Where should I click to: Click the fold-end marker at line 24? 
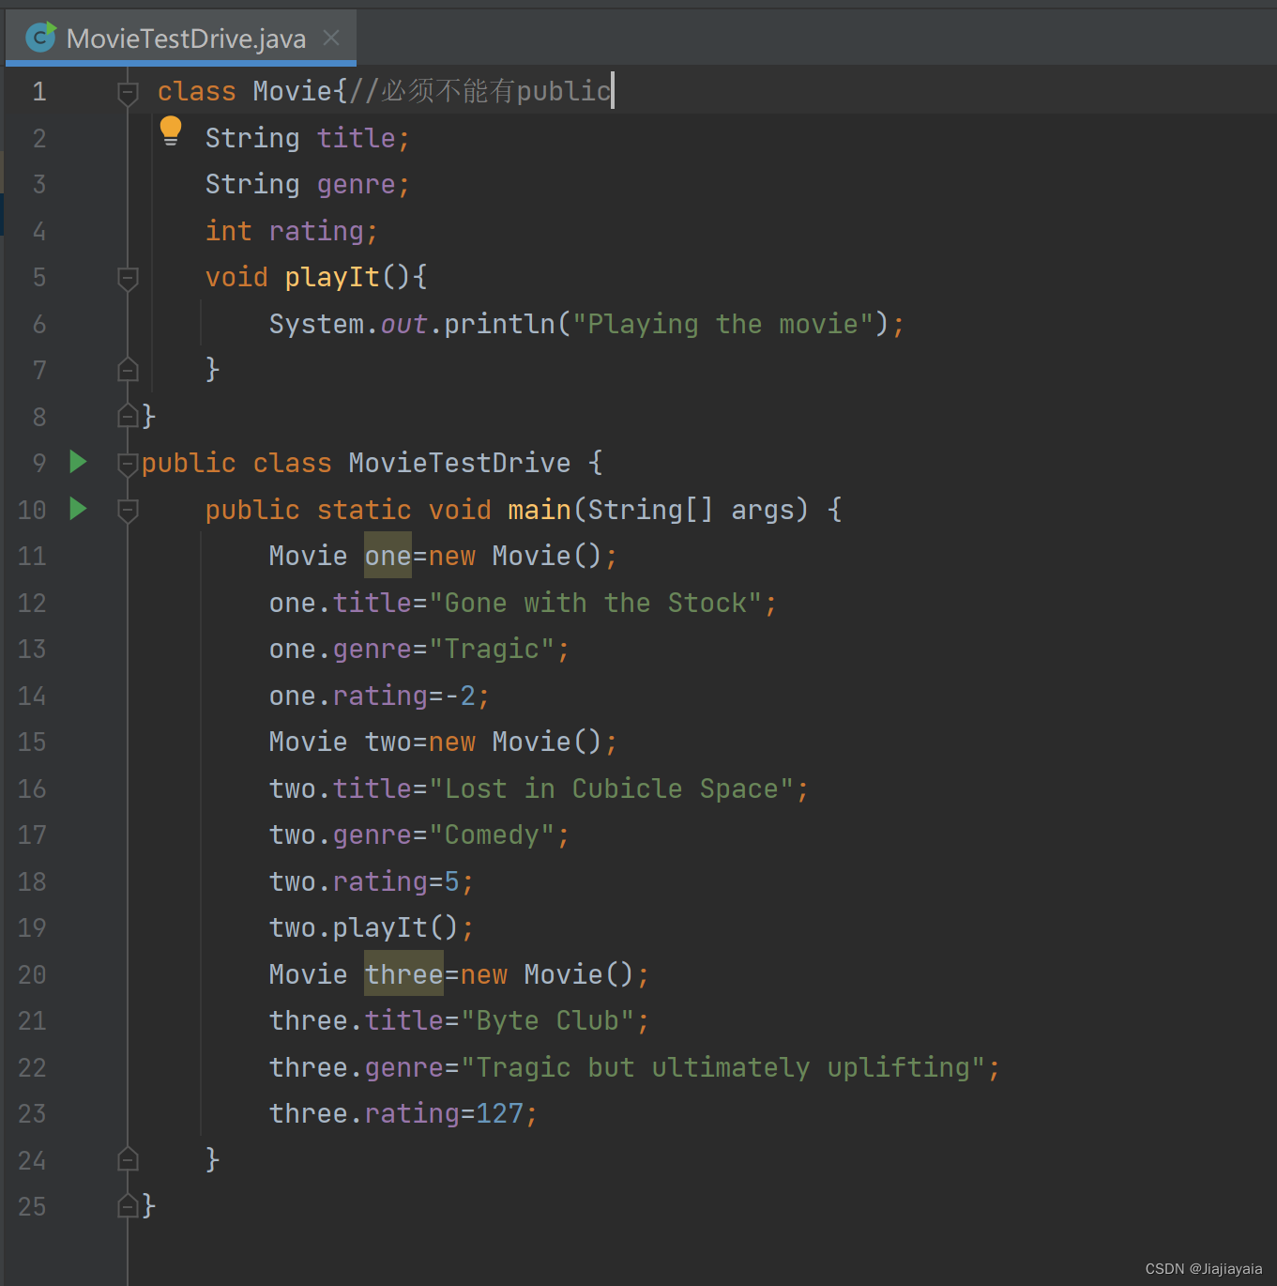[x=129, y=1159]
